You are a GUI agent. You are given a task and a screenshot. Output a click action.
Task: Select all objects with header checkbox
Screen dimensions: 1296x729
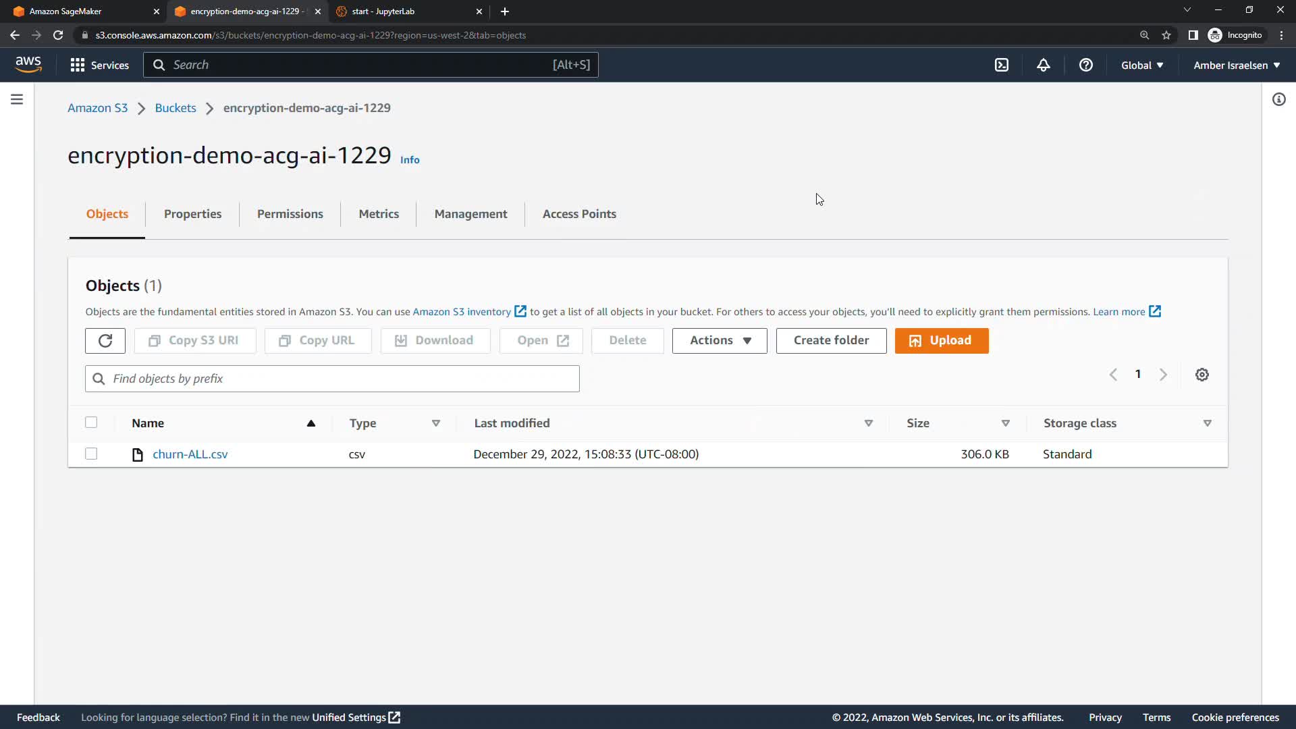coord(91,423)
